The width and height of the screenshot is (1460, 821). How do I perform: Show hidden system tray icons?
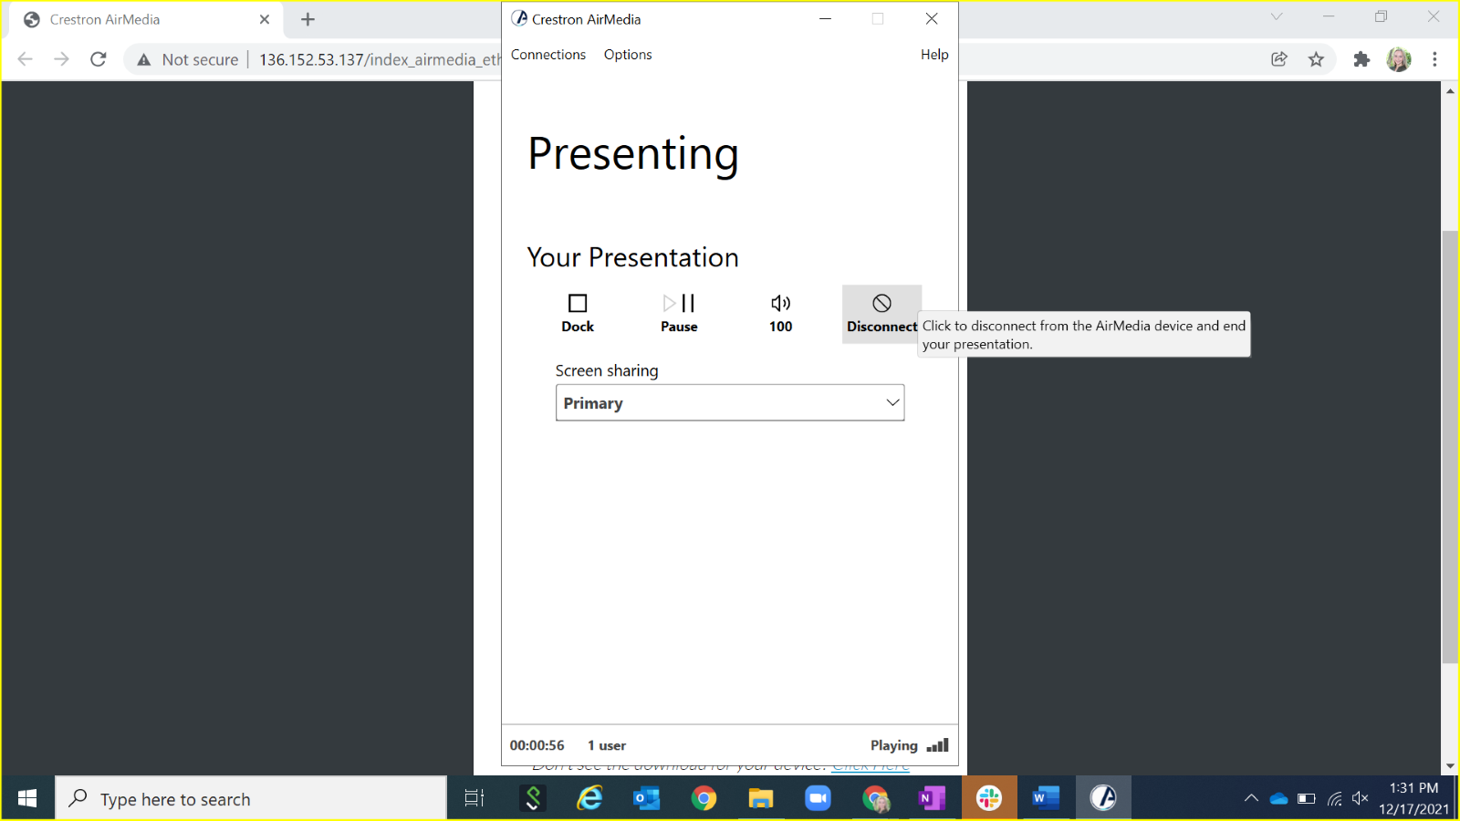tap(1251, 799)
